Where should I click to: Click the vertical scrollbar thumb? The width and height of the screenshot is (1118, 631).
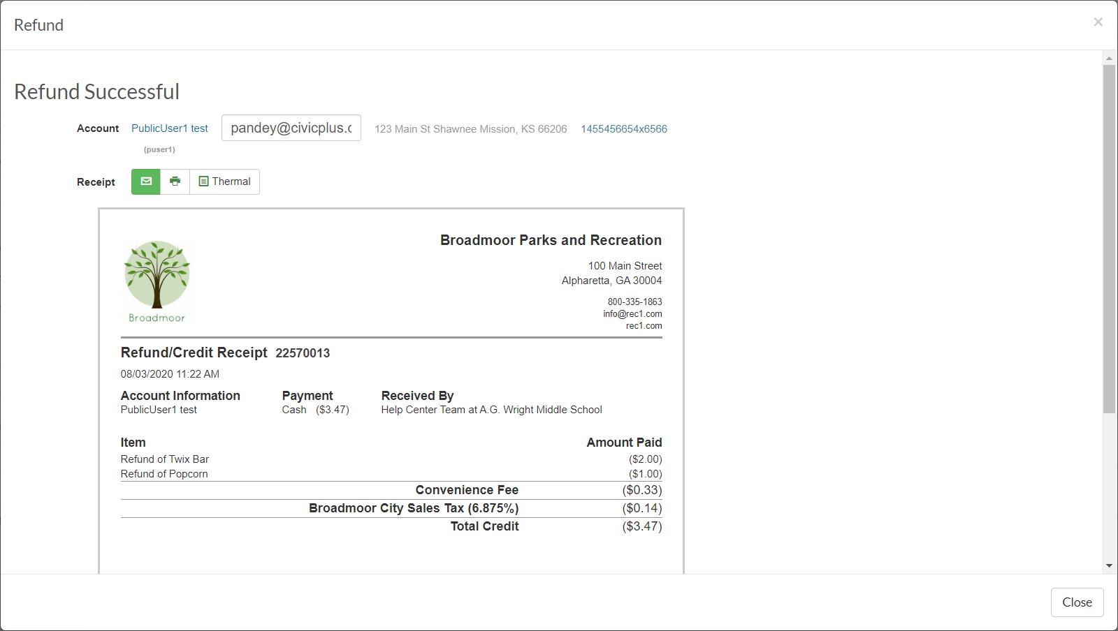[x=1109, y=238]
